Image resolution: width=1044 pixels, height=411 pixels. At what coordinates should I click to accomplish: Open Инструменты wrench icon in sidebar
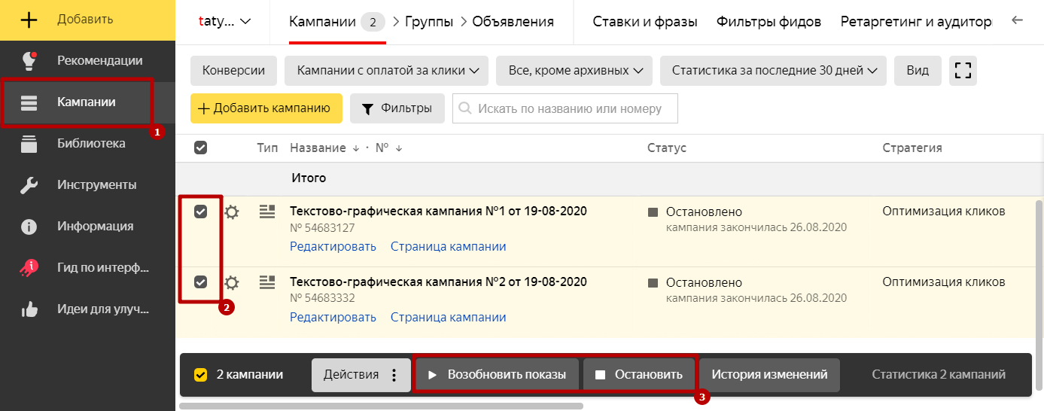tap(29, 184)
